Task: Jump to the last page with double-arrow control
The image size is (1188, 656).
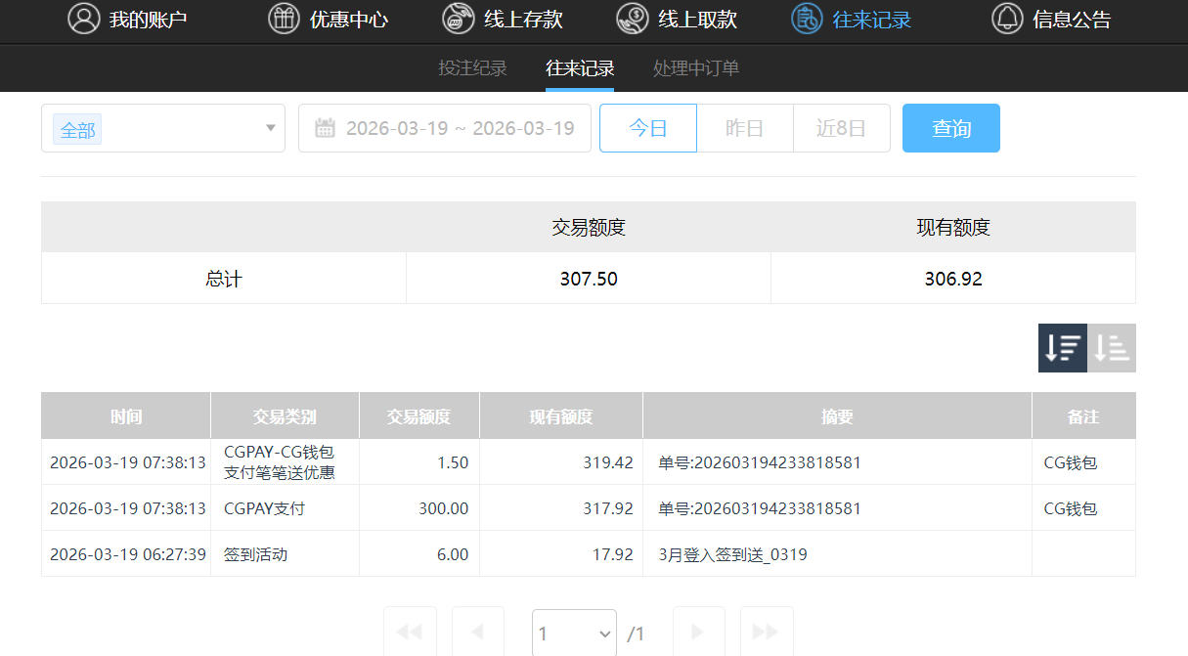Action: [x=767, y=634]
